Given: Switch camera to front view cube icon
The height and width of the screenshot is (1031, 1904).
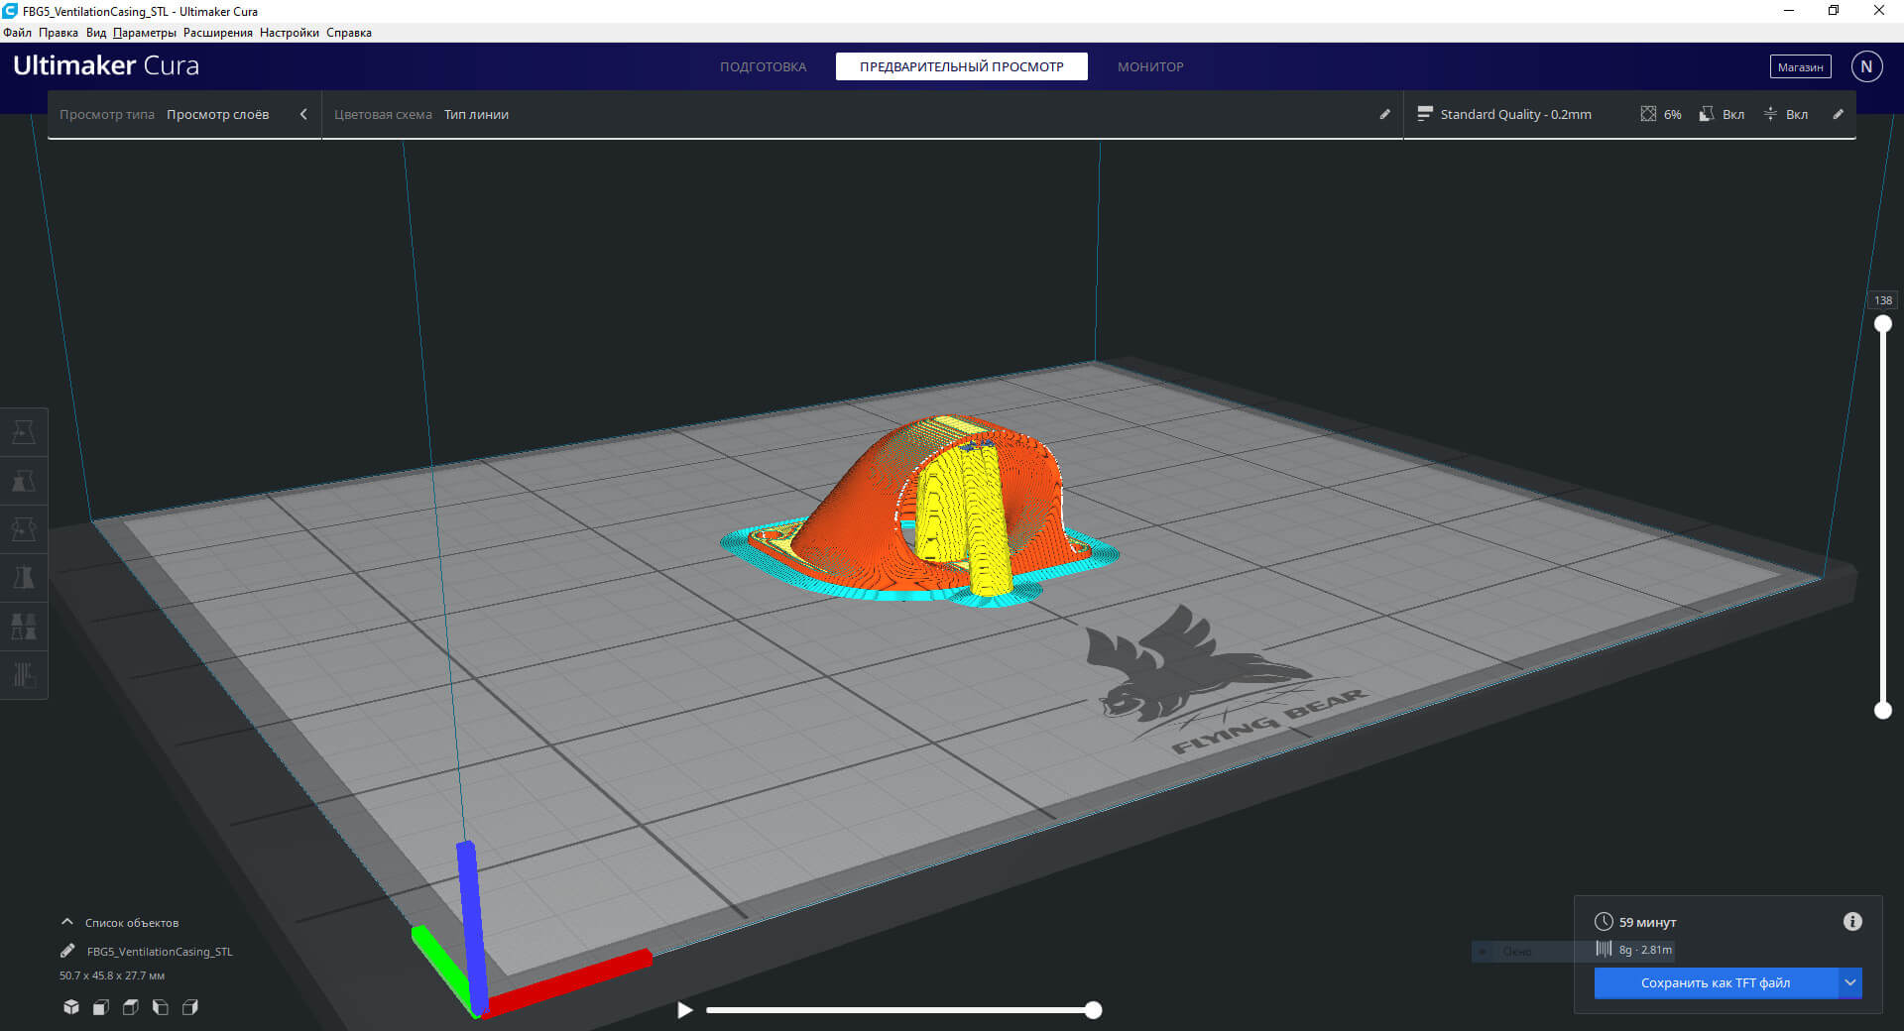Looking at the screenshot, I should (101, 1007).
